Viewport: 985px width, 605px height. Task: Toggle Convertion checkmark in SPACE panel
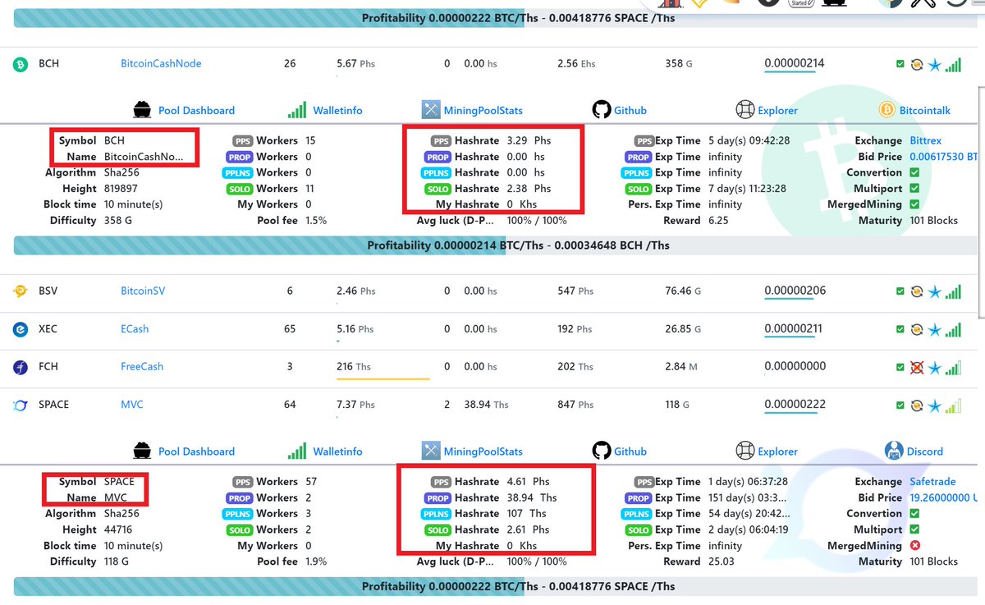(x=914, y=514)
